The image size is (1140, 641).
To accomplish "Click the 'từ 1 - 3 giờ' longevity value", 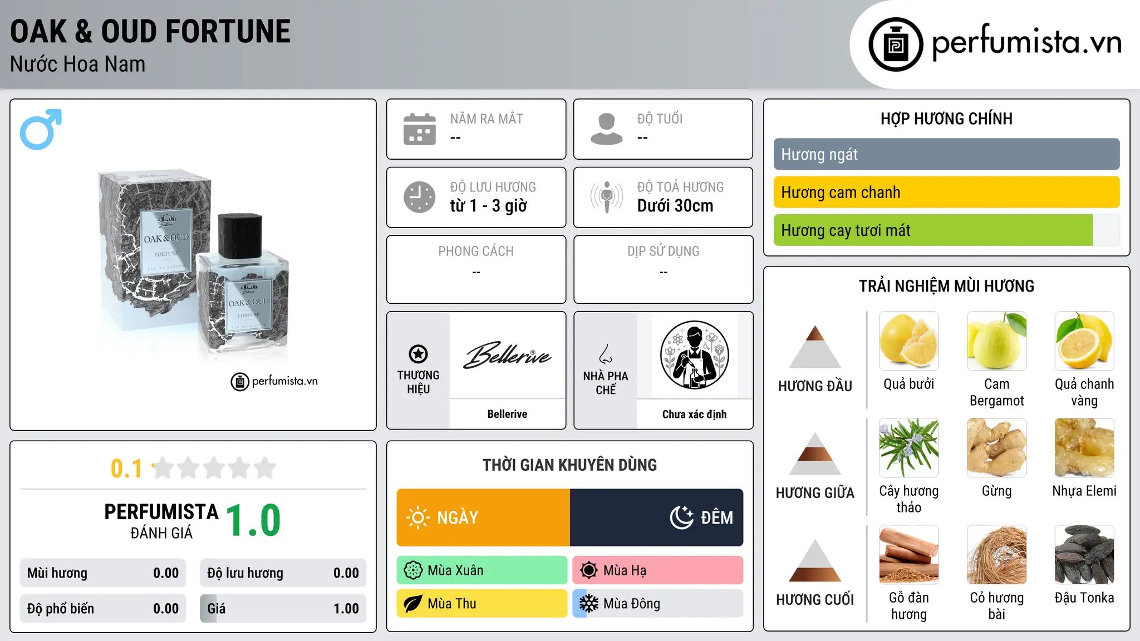I will [x=489, y=206].
